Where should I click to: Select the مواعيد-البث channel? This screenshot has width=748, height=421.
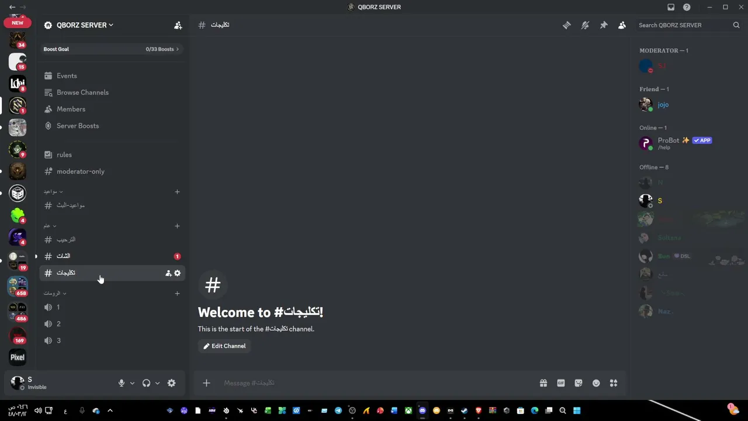[111, 205]
